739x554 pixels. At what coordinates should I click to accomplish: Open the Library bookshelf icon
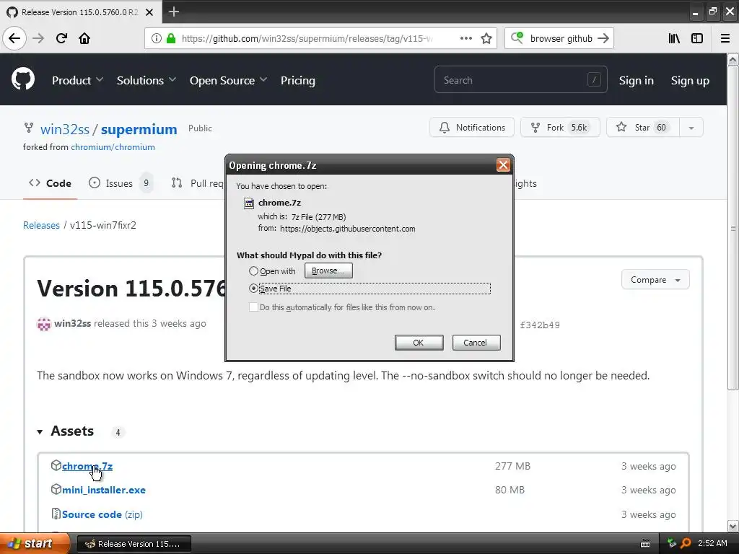point(675,38)
